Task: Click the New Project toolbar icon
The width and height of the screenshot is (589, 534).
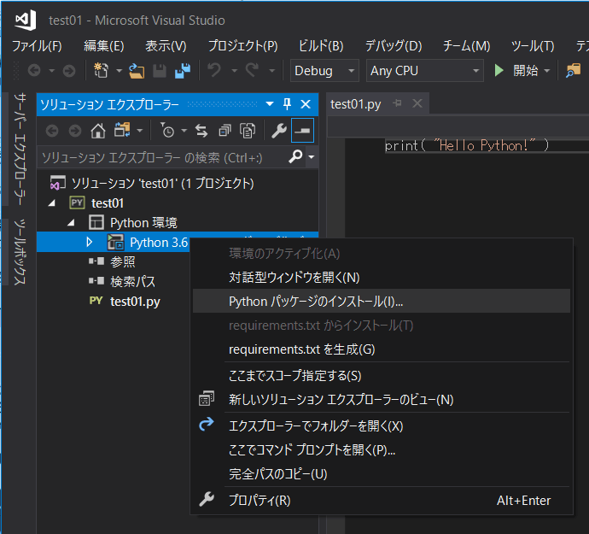Action: click(101, 70)
